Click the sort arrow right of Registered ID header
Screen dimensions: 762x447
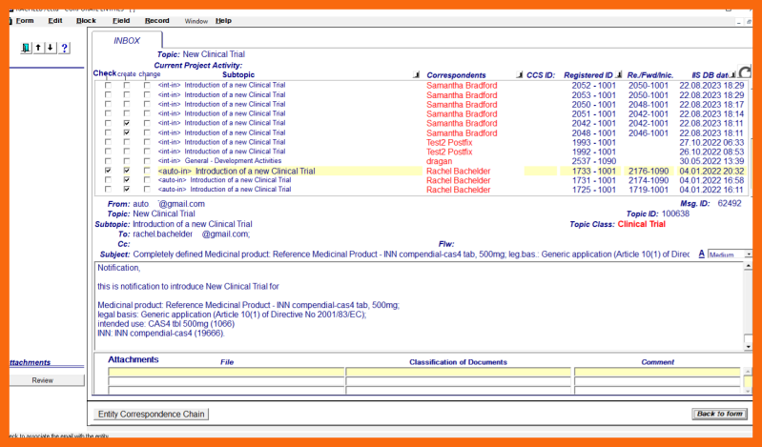tap(620, 74)
